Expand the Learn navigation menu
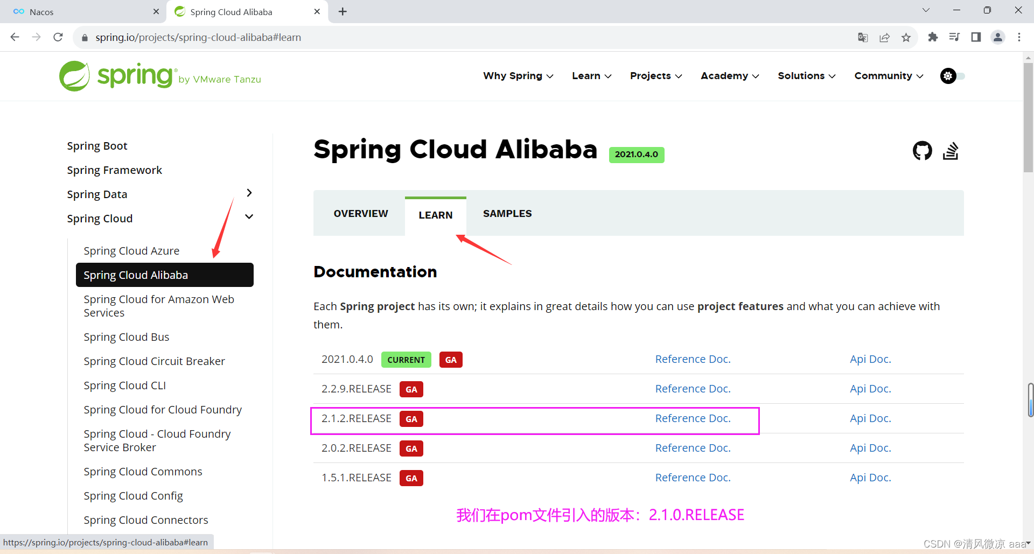Screen dimensions: 1034x554 (x=591, y=76)
